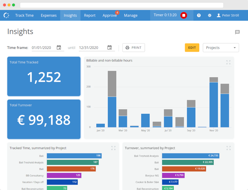Expand the Turnover by Project panel
Viewport: 248px width, 190px height.
(x=228, y=148)
